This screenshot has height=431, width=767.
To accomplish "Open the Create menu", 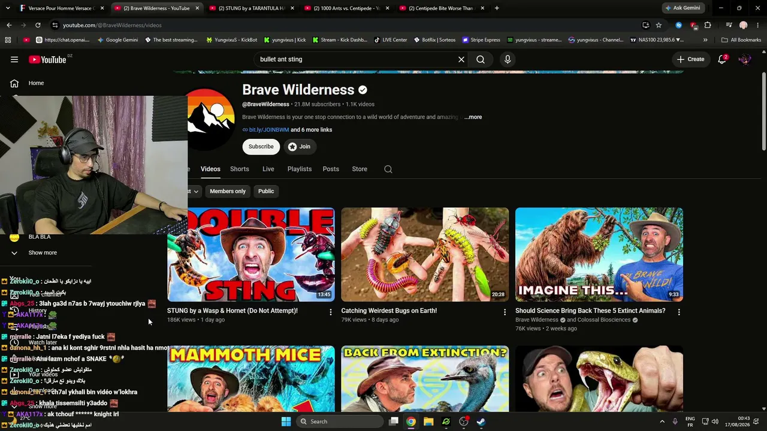I will click(691, 59).
